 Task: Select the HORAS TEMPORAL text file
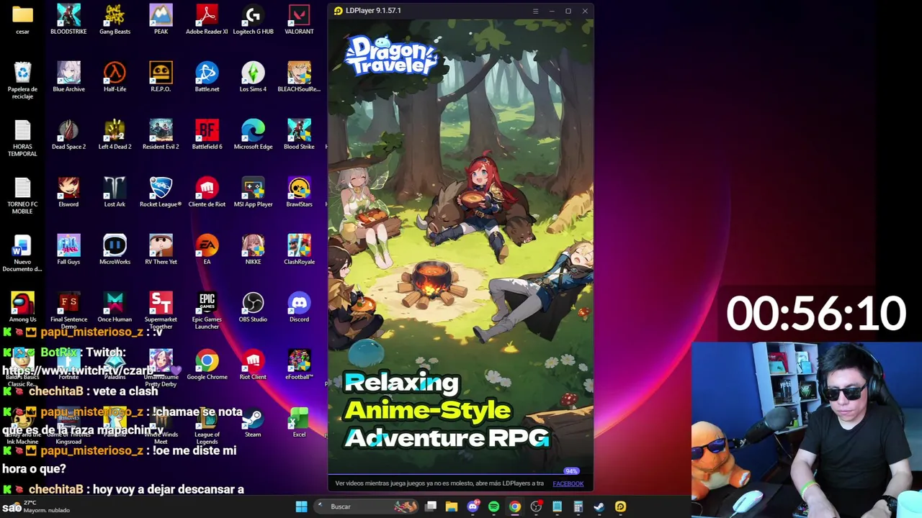point(22,138)
